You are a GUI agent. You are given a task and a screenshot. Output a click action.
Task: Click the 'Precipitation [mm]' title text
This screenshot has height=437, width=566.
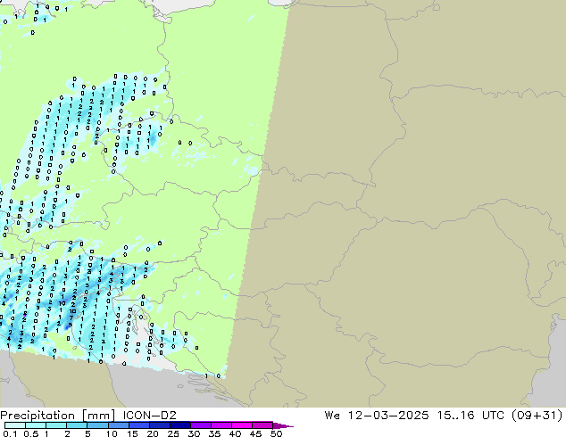pos(58,416)
